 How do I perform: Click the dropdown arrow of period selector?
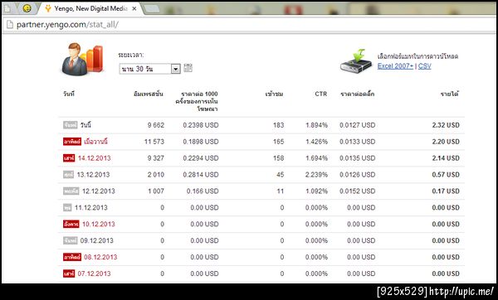click(x=176, y=69)
